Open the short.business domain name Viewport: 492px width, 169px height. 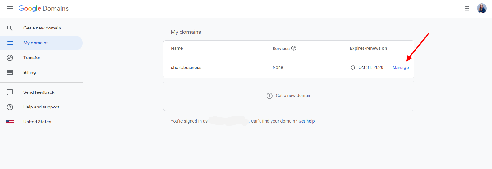[x=186, y=67]
